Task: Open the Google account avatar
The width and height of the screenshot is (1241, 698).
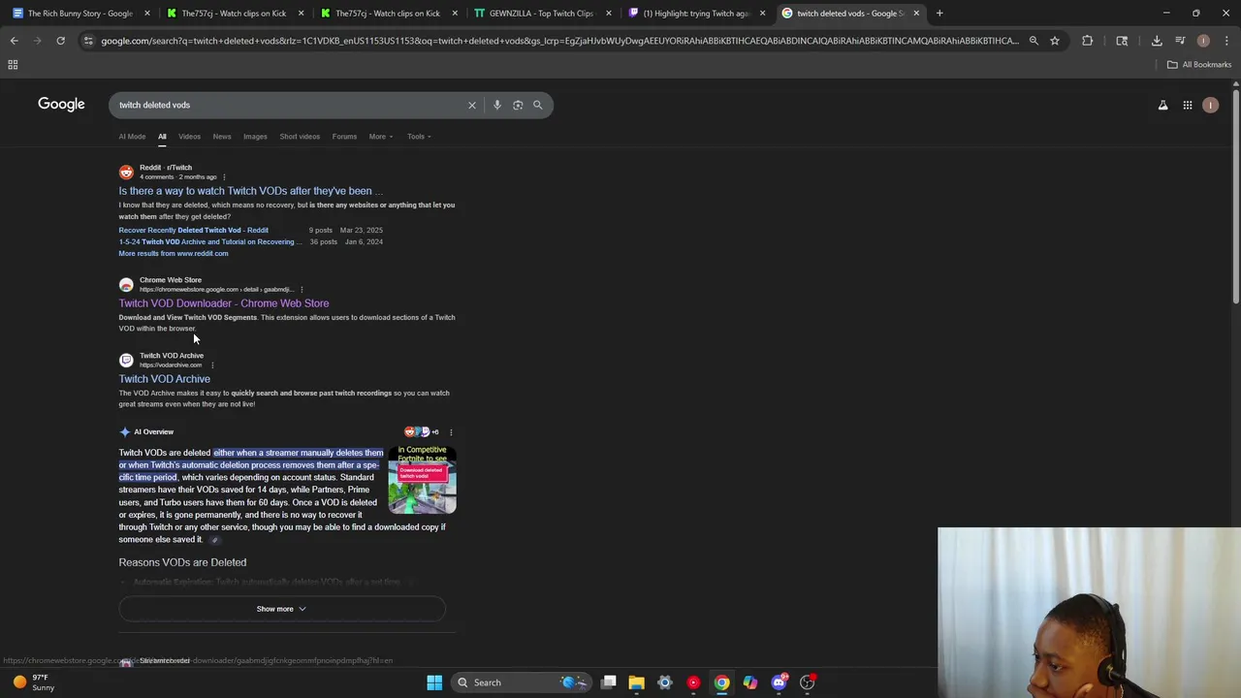Action: tap(1210, 105)
